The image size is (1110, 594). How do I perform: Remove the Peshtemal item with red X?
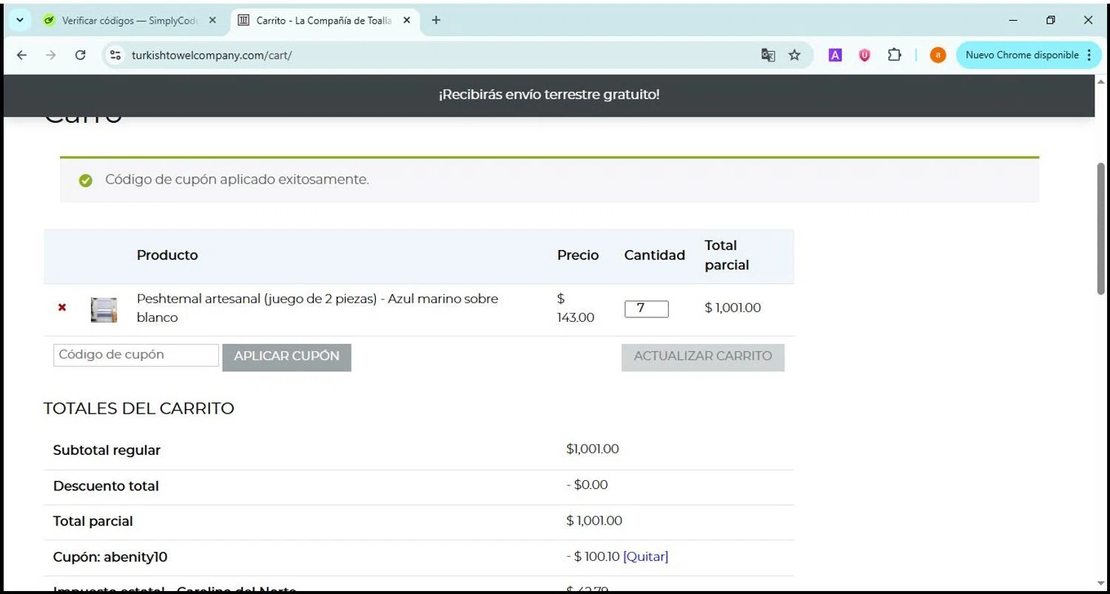(62, 308)
